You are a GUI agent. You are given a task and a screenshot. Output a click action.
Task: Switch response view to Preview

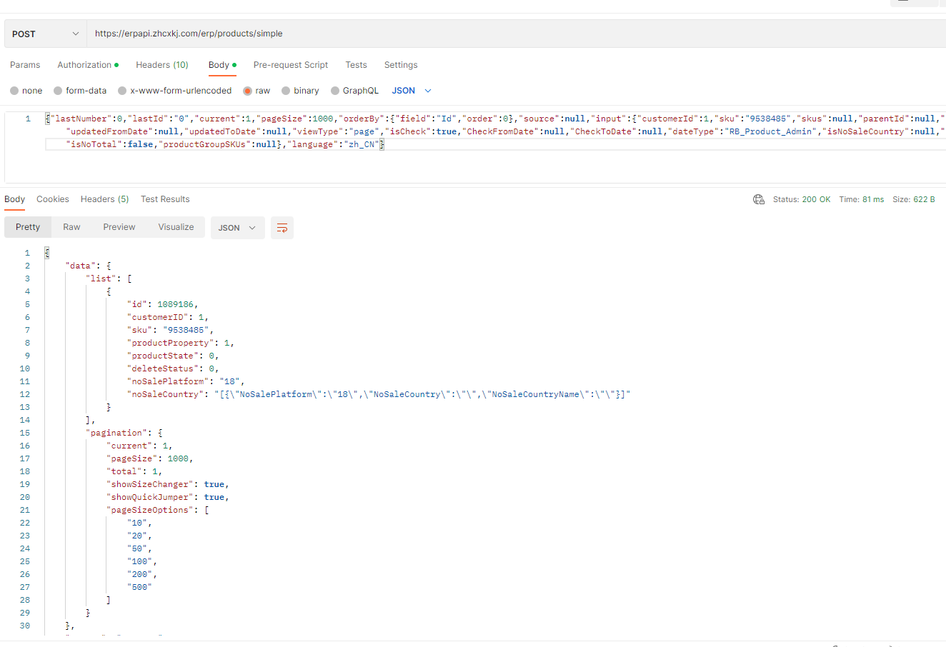click(x=119, y=227)
